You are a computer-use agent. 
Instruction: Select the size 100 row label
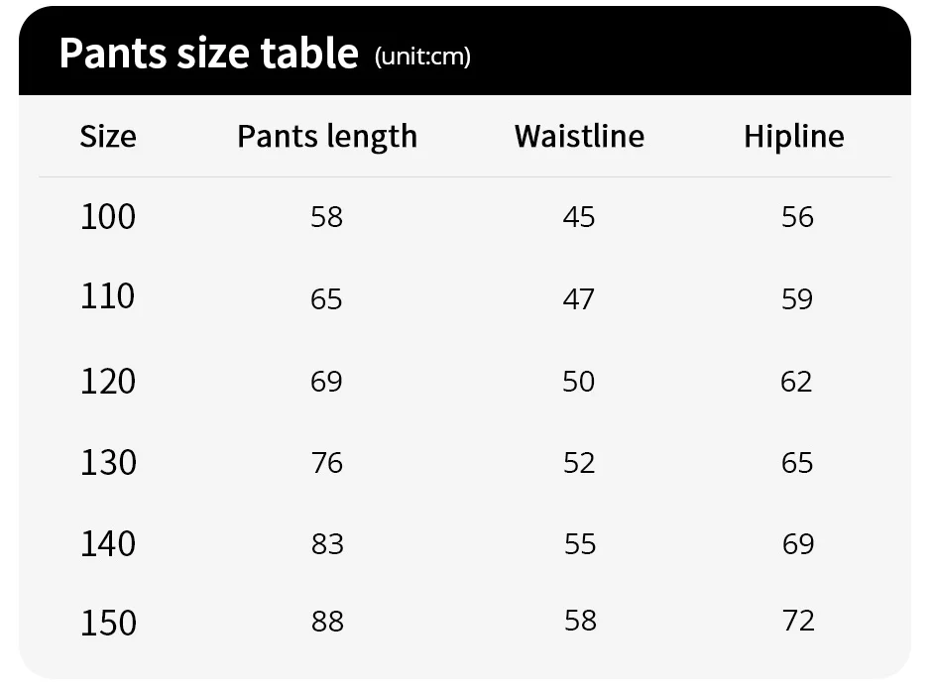click(x=108, y=216)
